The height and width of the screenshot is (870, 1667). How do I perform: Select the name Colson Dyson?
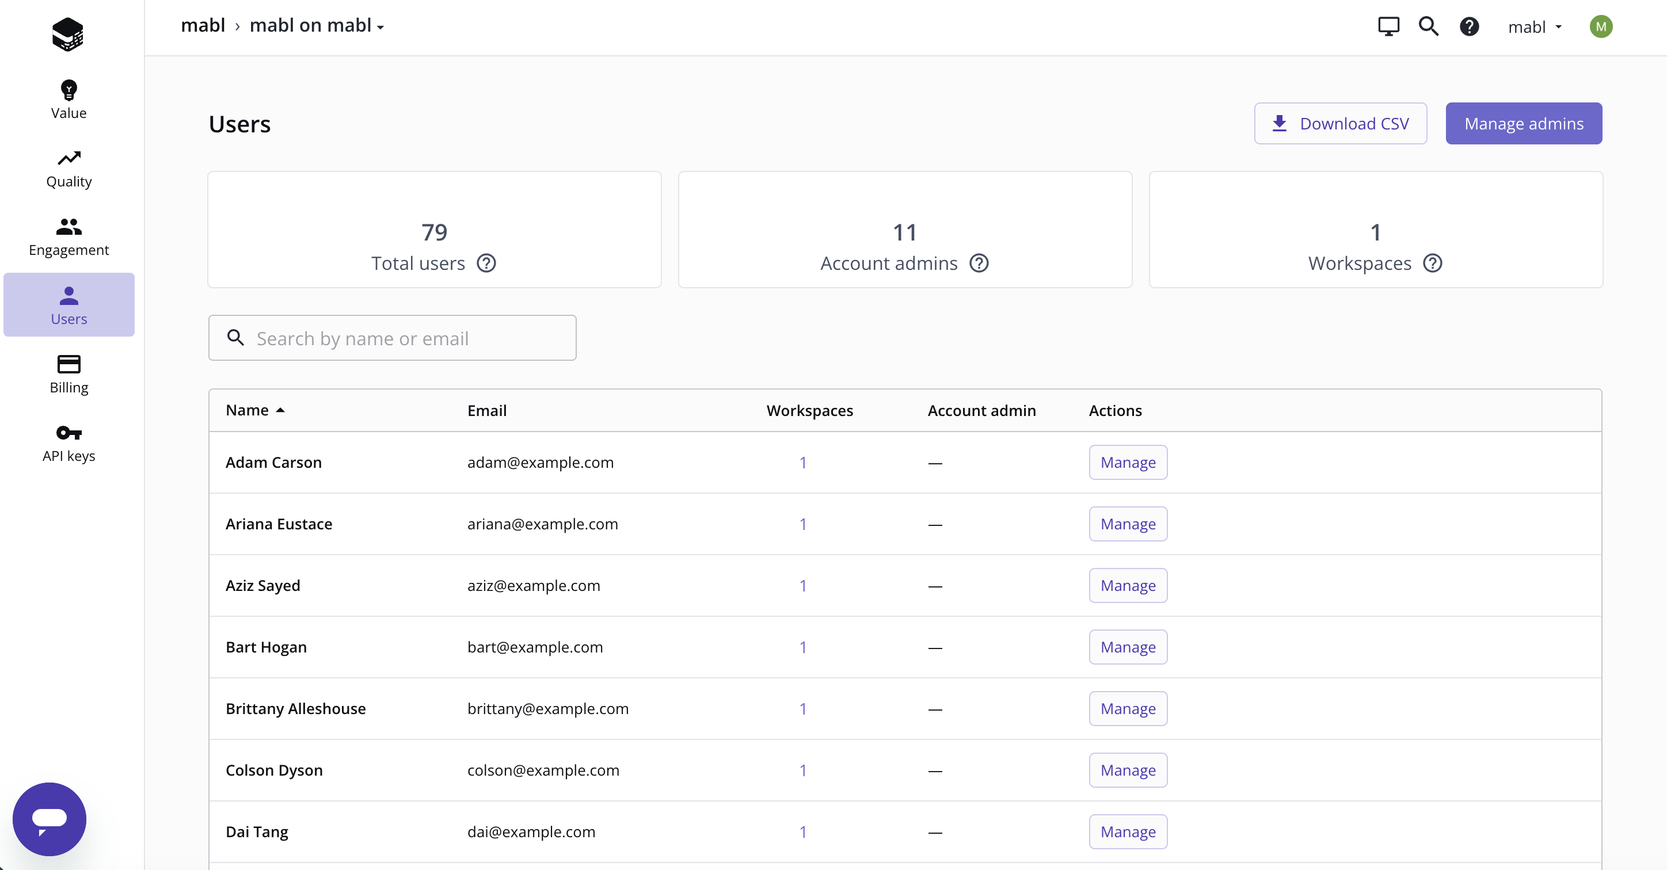274,770
